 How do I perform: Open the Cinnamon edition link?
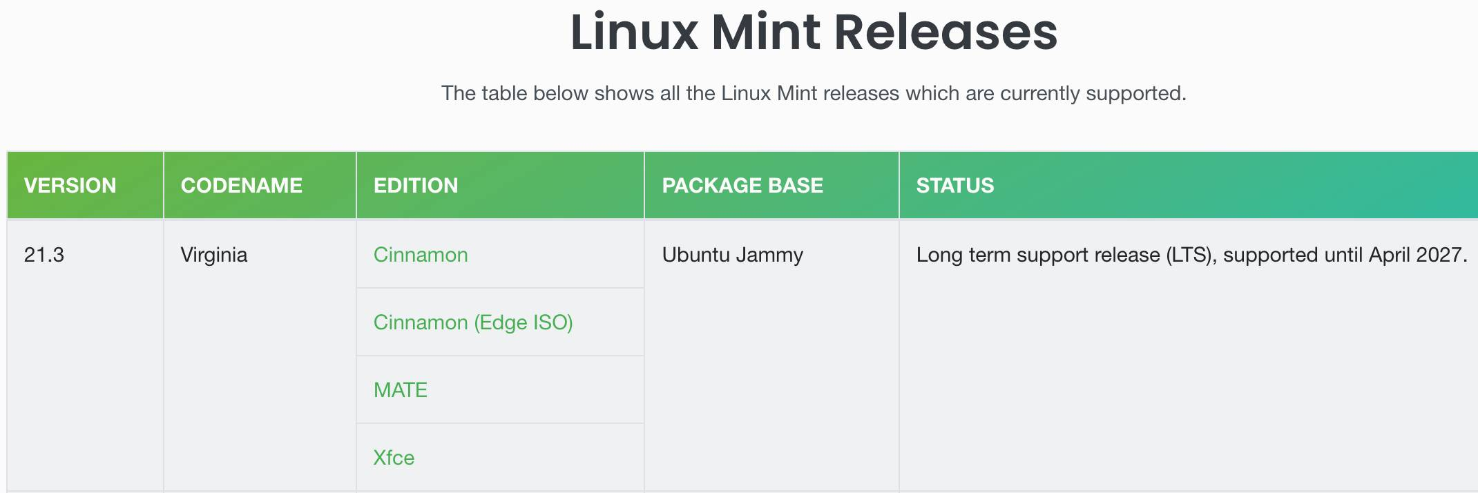421,255
